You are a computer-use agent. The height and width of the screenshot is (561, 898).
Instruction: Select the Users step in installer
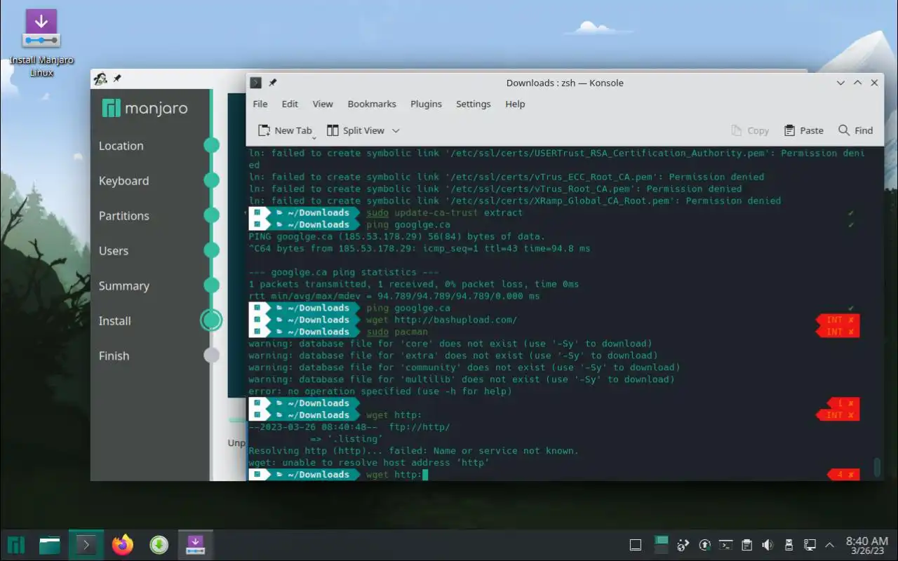click(113, 251)
